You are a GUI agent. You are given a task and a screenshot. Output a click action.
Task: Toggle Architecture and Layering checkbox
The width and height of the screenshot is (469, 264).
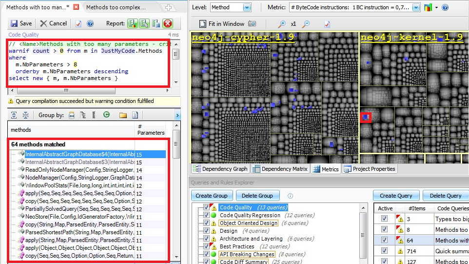206,238
